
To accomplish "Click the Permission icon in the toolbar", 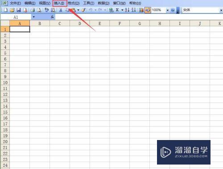I will click(x=25, y=10).
